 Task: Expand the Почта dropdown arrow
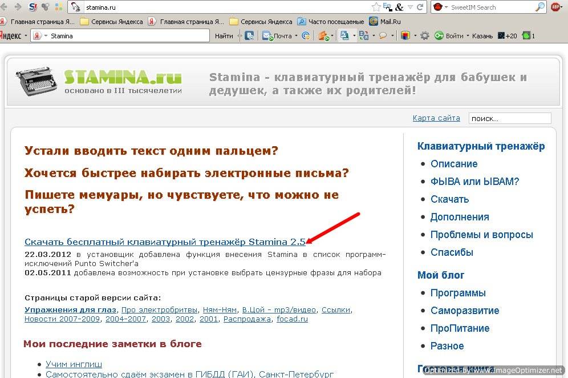pos(296,35)
